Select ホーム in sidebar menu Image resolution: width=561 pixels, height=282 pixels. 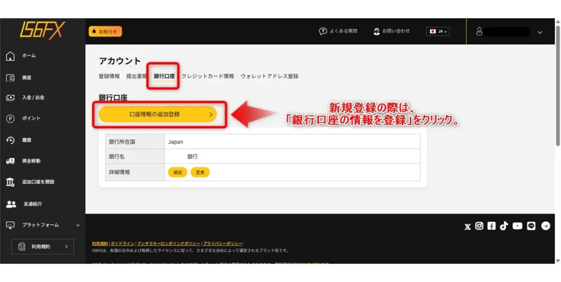(x=29, y=56)
